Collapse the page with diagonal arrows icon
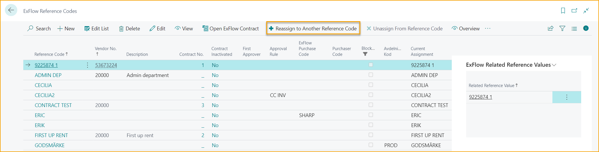The image size is (599, 152). (x=586, y=11)
